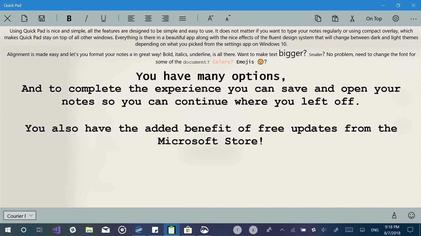The width and height of the screenshot is (421, 236).
Task: Open the pinned contact B in taskbar
Action: click(253, 230)
